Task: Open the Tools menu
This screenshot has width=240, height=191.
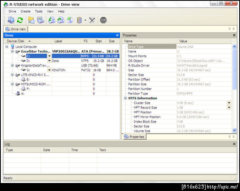Action: [38, 11]
